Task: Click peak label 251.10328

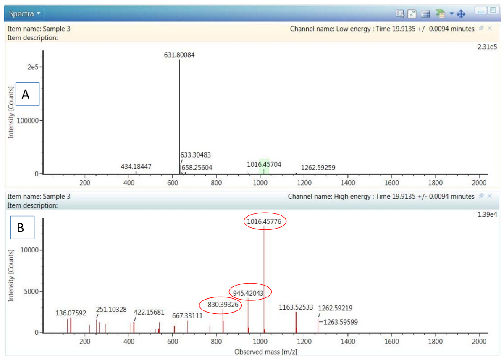Action: 112,309
